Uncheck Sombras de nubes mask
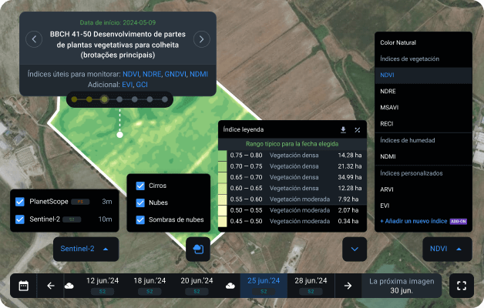 pyautogui.click(x=140, y=219)
